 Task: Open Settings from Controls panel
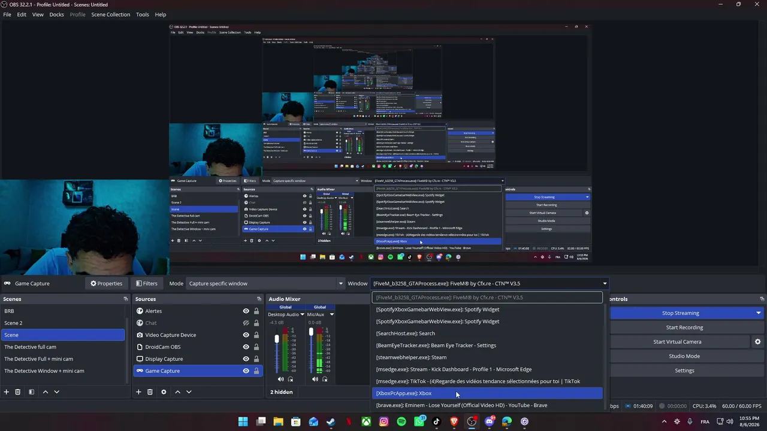[684, 371]
